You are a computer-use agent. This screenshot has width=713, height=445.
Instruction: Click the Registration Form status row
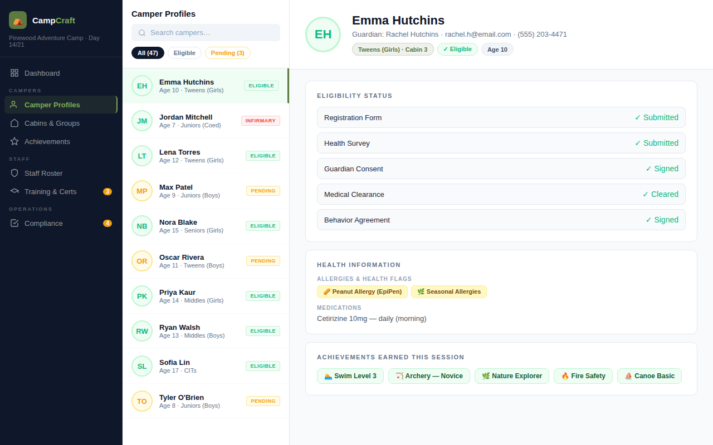pyautogui.click(x=501, y=117)
